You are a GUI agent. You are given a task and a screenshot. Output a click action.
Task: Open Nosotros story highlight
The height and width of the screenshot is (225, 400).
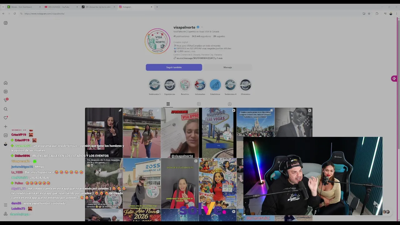185,85
